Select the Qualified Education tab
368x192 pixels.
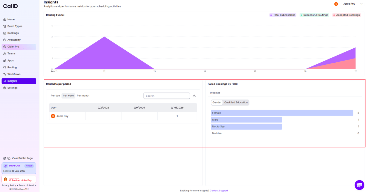(x=236, y=103)
